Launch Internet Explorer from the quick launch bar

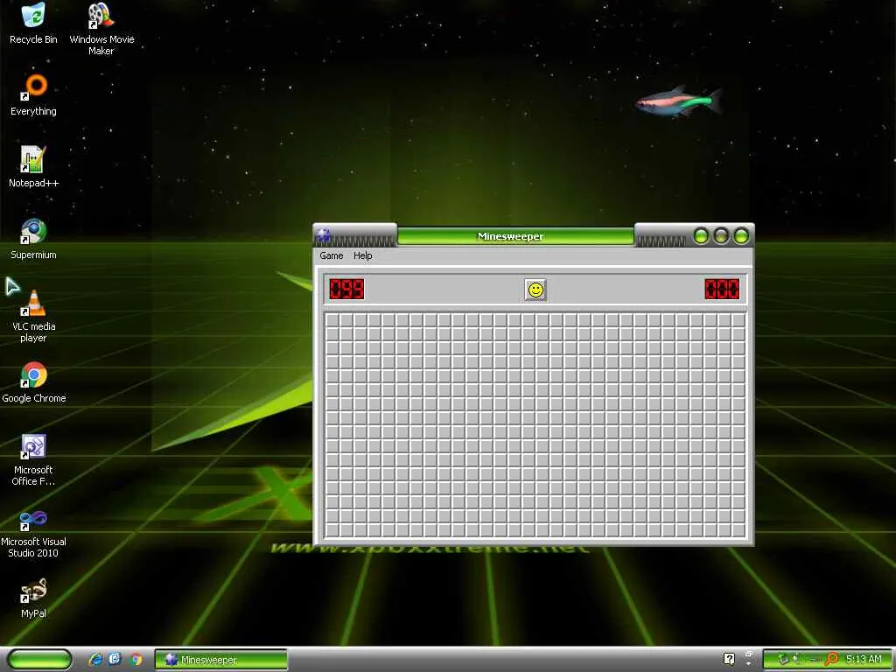coord(95,660)
